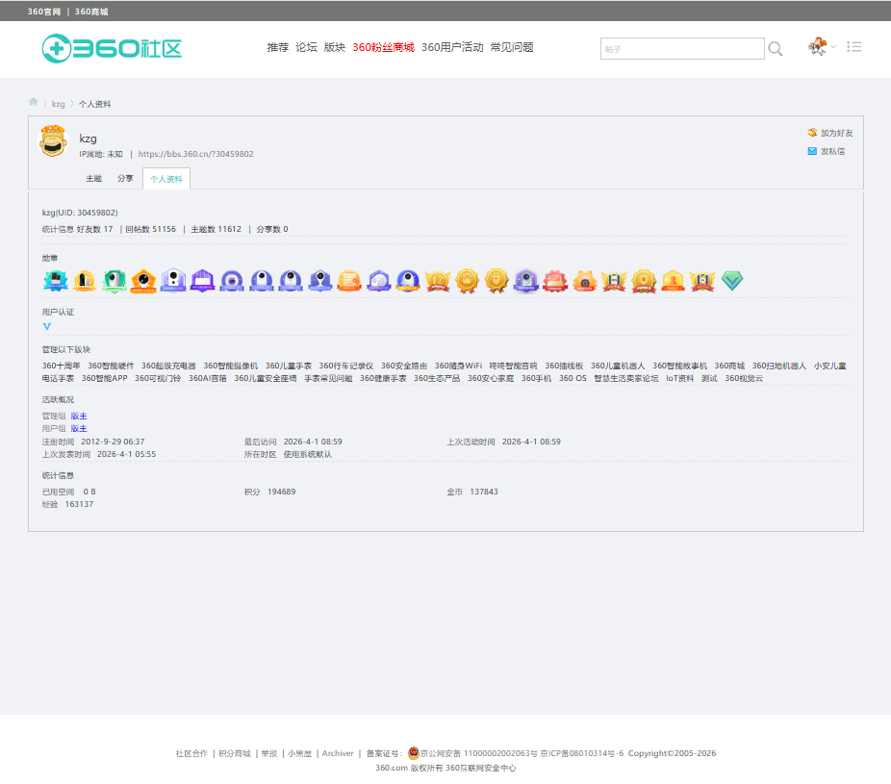The width and height of the screenshot is (891, 784).
Task: Expand the user avatar dropdown arrow
Action: [x=833, y=46]
